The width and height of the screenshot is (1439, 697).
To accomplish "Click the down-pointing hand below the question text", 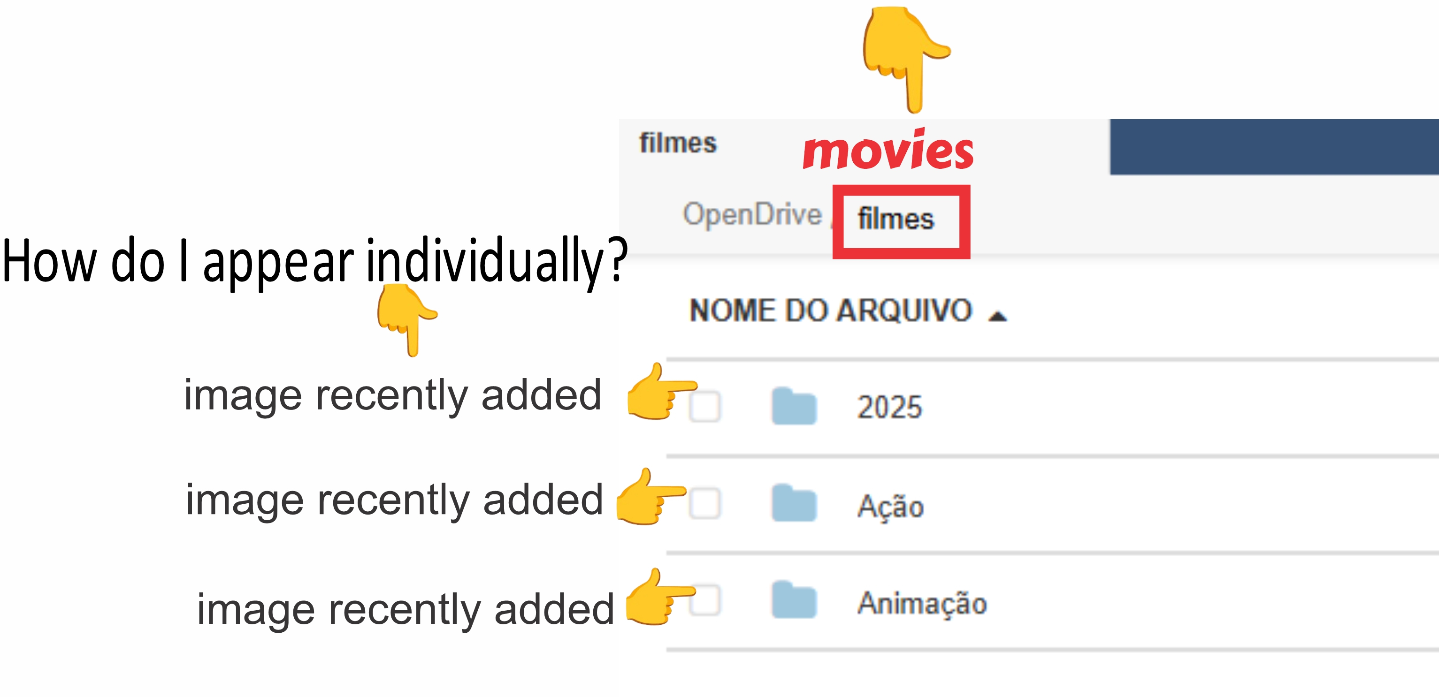I will [x=406, y=318].
